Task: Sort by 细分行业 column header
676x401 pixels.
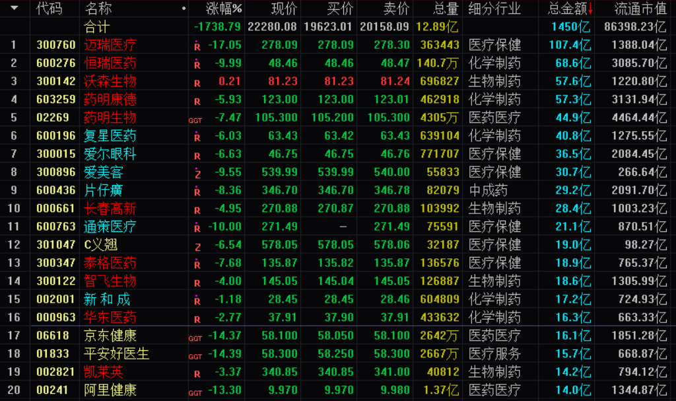Action: point(494,8)
